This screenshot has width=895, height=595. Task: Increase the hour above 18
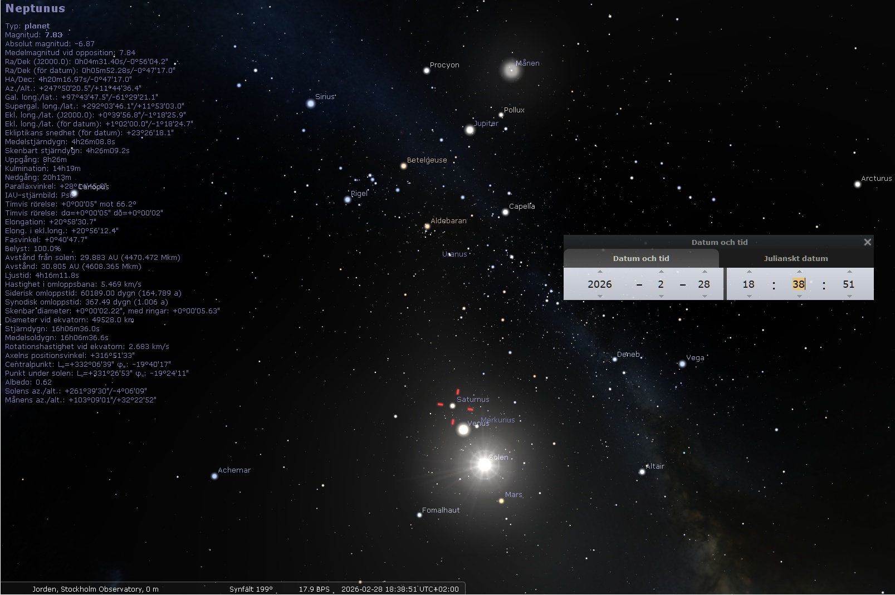click(749, 272)
